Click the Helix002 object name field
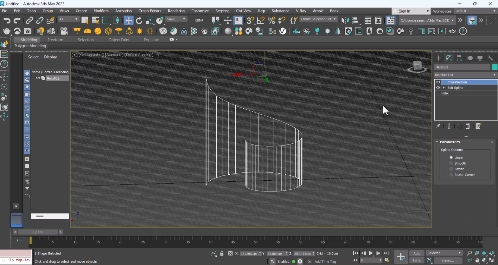The image size is (498, 265). (x=462, y=67)
